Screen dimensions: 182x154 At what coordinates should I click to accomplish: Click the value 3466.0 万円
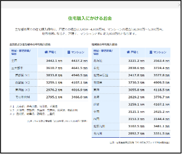pyautogui.click(x=79, y=97)
